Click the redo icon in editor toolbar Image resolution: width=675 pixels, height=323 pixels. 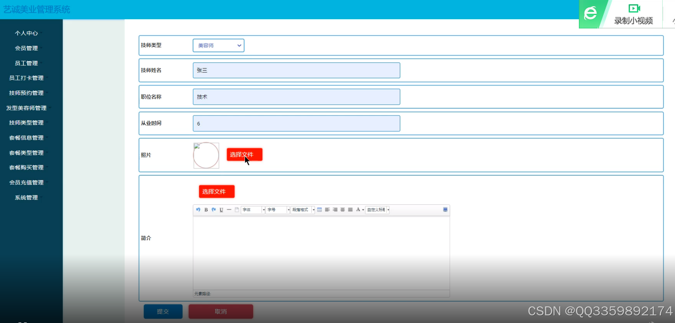click(214, 210)
